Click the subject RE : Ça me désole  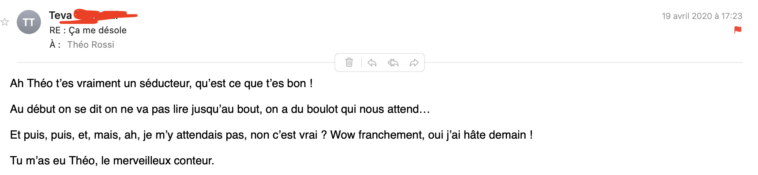point(88,30)
